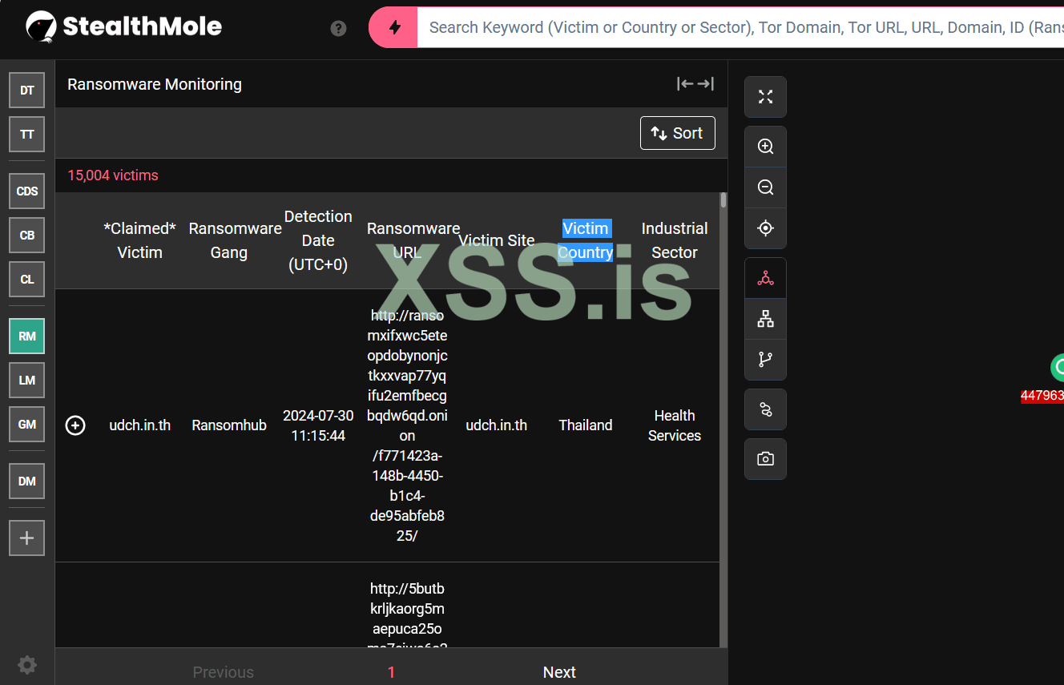1064x685 pixels.
Task: Click the Ransomware Monitoring panel title
Action: pyautogui.click(x=155, y=84)
